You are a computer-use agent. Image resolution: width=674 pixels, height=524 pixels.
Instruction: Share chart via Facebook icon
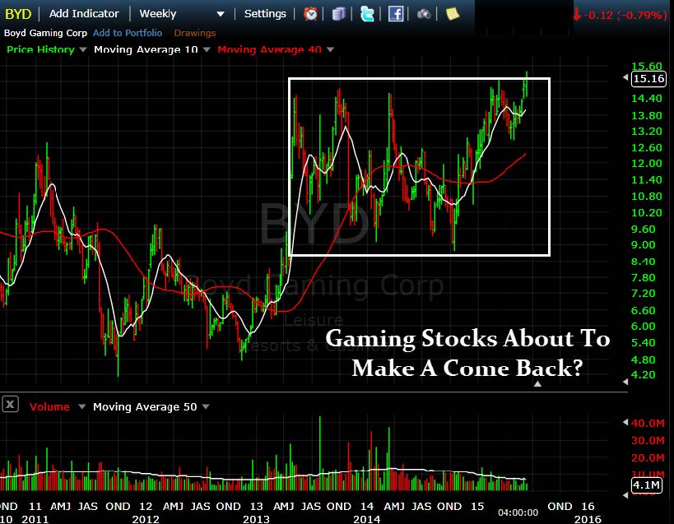click(x=396, y=14)
